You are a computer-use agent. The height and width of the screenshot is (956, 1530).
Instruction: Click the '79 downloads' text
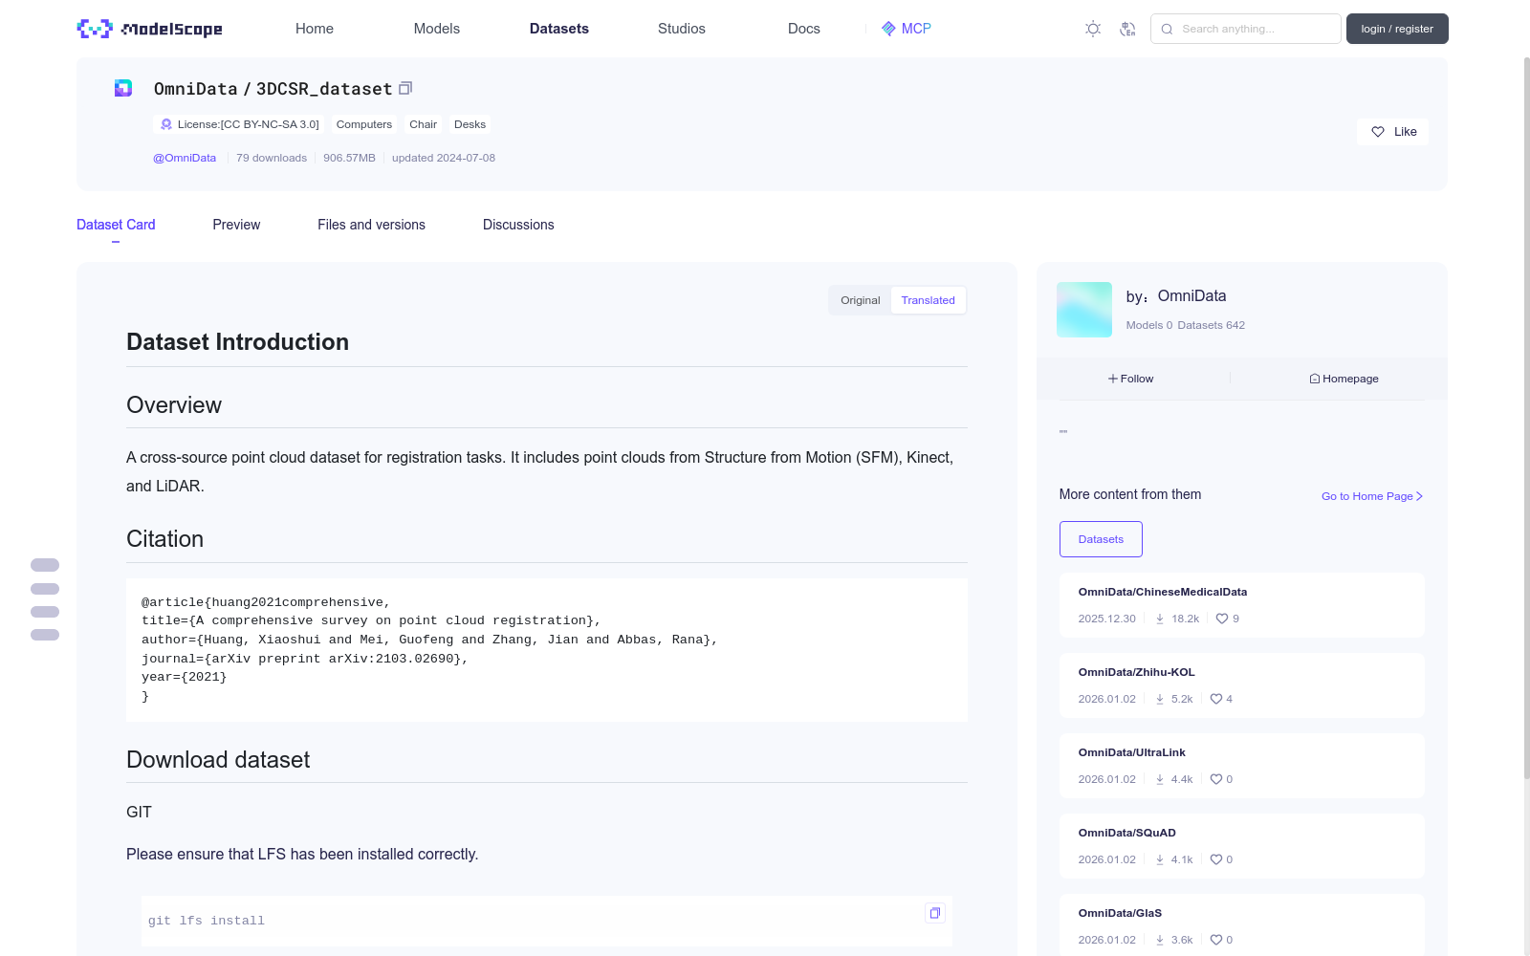pyautogui.click(x=272, y=158)
